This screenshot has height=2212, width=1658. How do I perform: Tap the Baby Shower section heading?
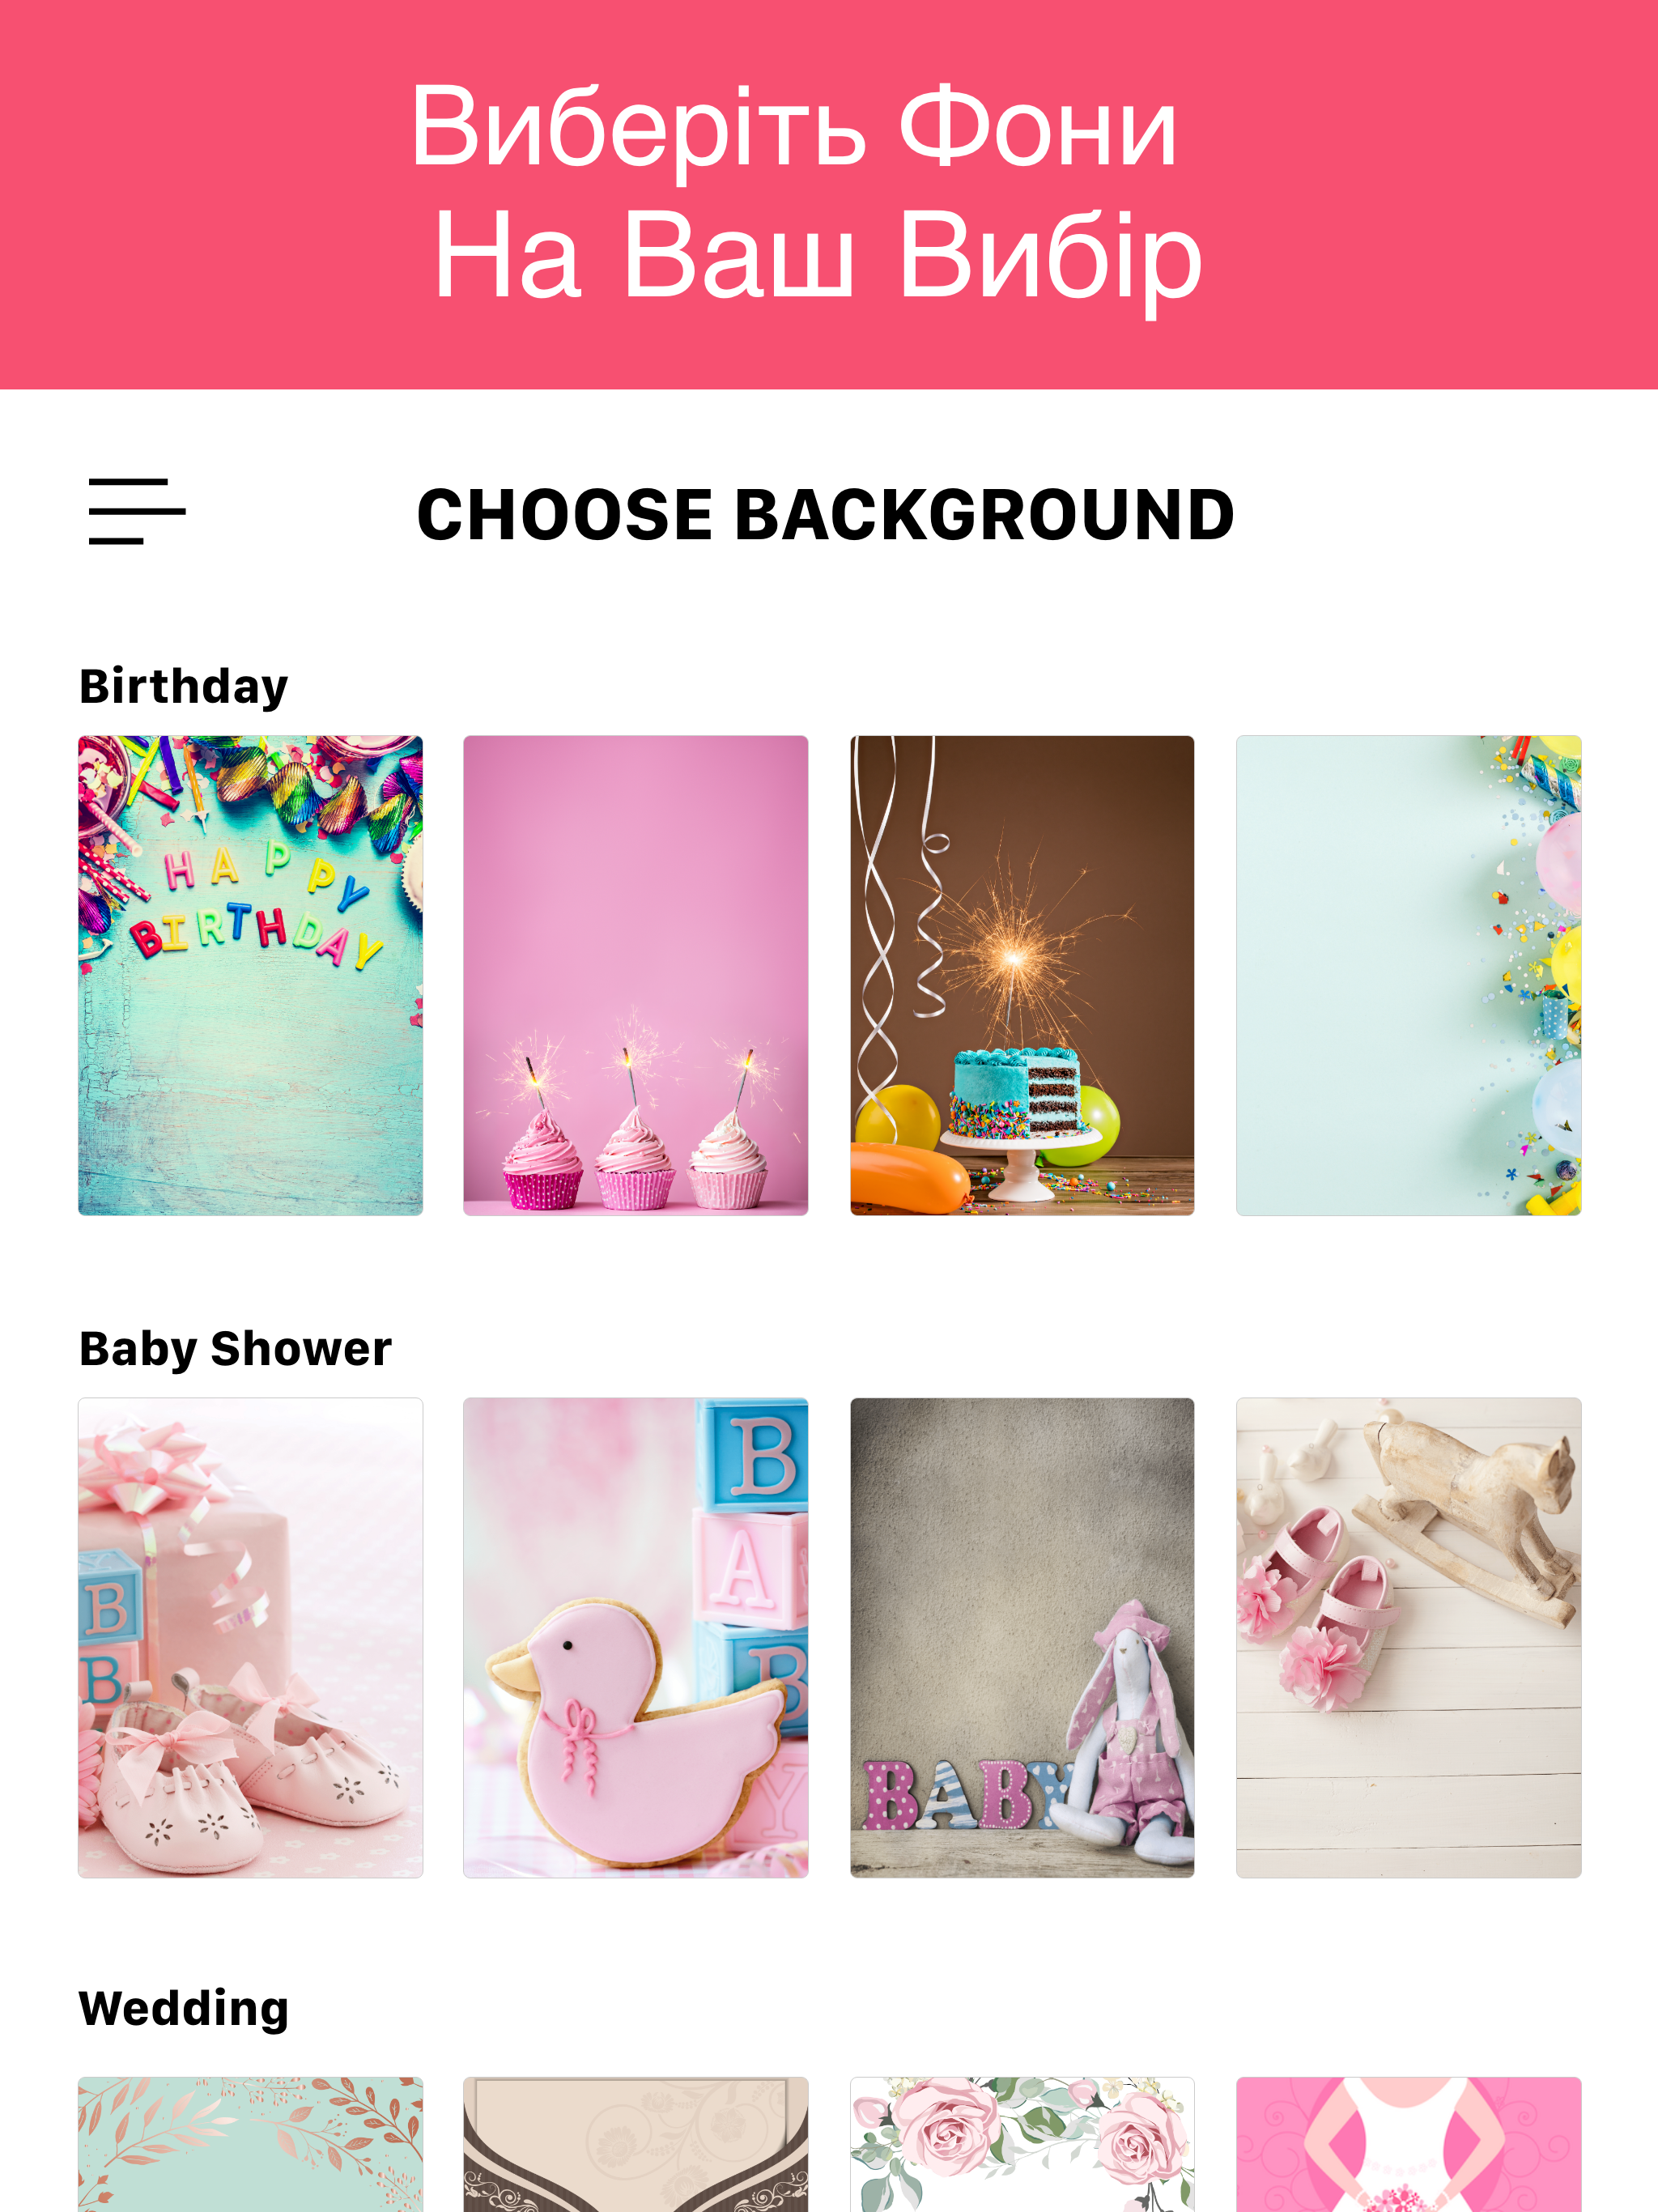(235, 1349)
